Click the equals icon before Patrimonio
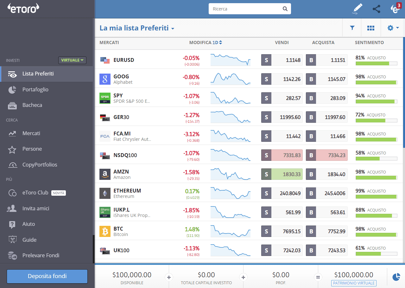 pyautogui.click(x=318, y=277)
